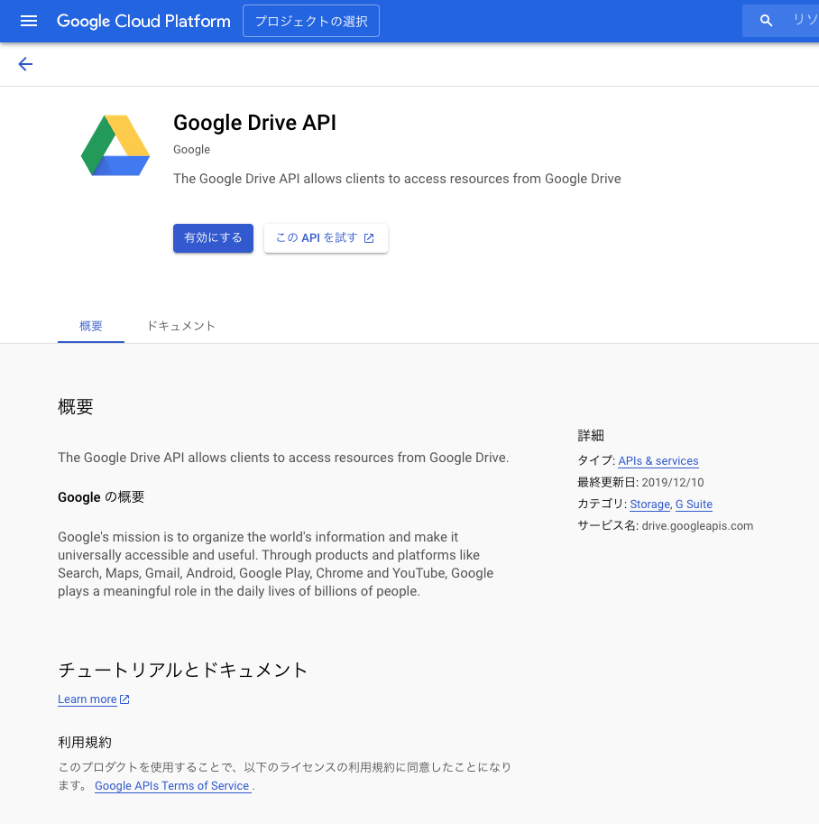Open the プロジェクトの選択 project selector
Image resolution: width=819 pixels, height=824 pixels.
tap(311, 21)
